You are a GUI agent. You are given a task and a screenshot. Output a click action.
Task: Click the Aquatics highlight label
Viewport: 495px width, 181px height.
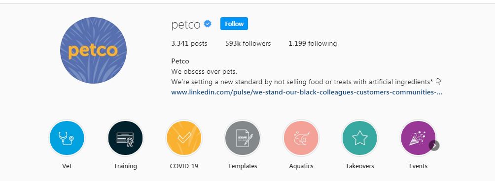[x=301, y=166]
